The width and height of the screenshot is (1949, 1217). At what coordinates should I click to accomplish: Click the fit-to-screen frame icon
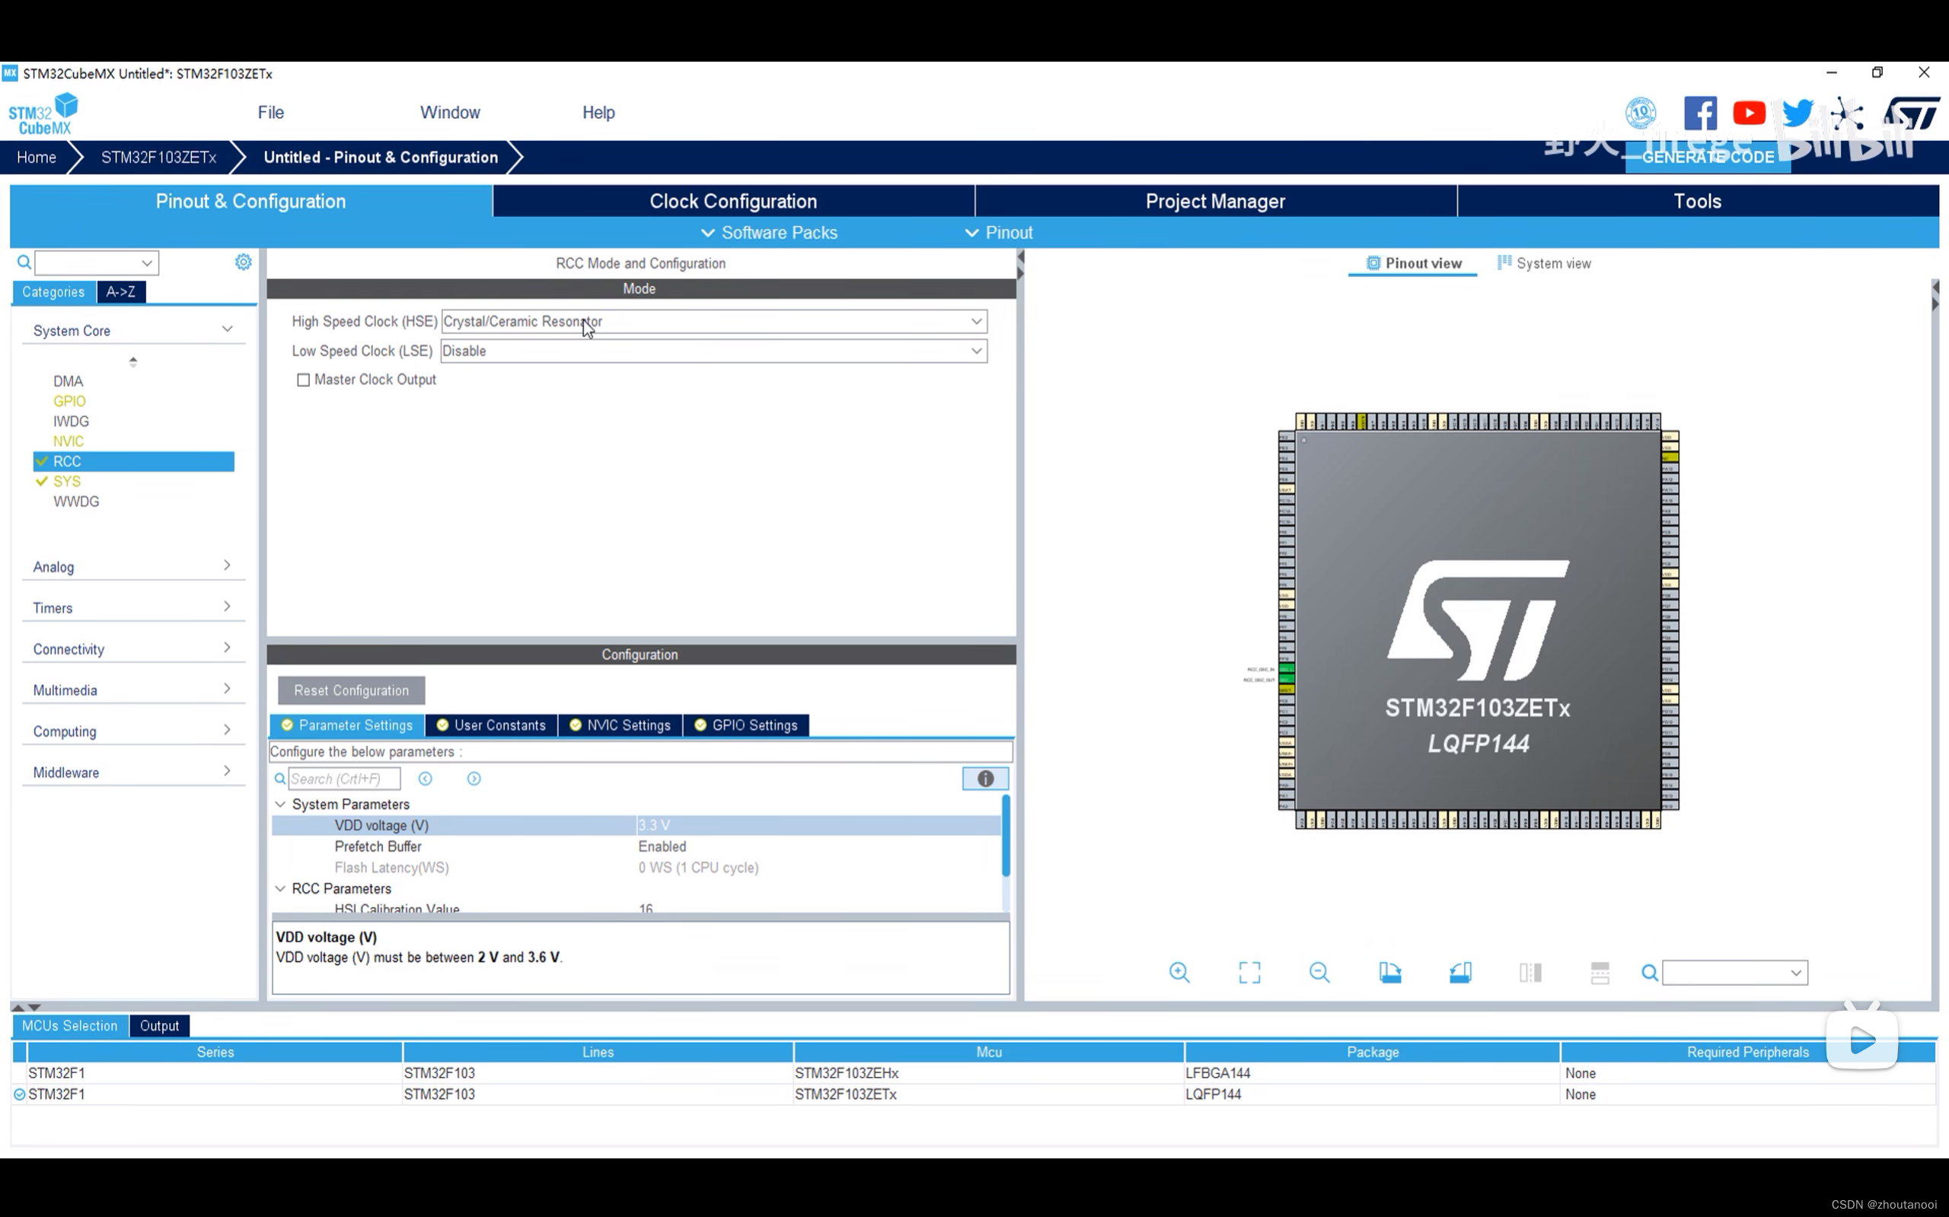coord(1249,972)
